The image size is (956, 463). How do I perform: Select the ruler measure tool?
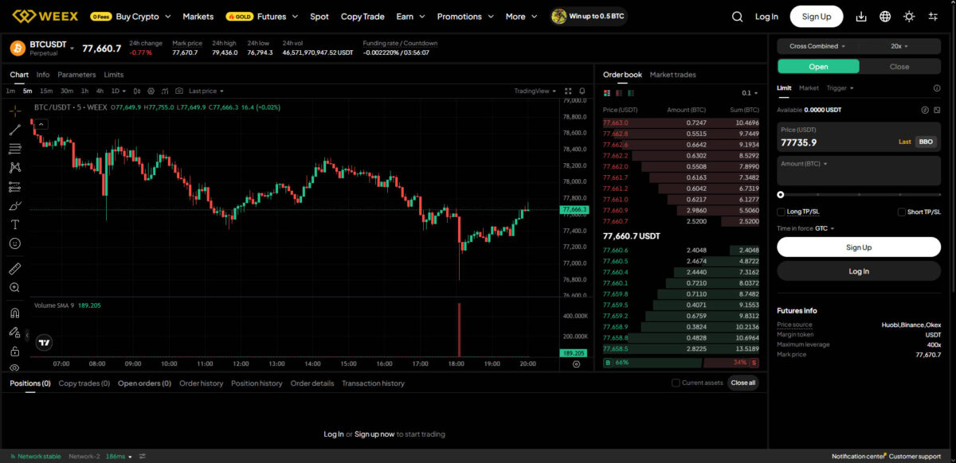(14, 268)
